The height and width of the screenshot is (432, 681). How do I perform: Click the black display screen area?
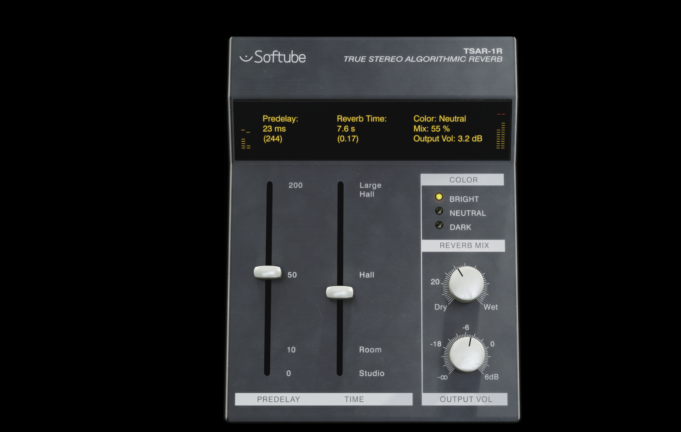click(371, 130)
